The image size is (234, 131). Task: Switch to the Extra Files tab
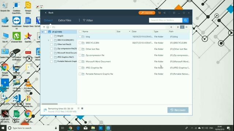[65, 20]
